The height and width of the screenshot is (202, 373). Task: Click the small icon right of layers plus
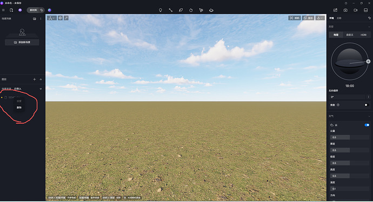click(41, 79)
